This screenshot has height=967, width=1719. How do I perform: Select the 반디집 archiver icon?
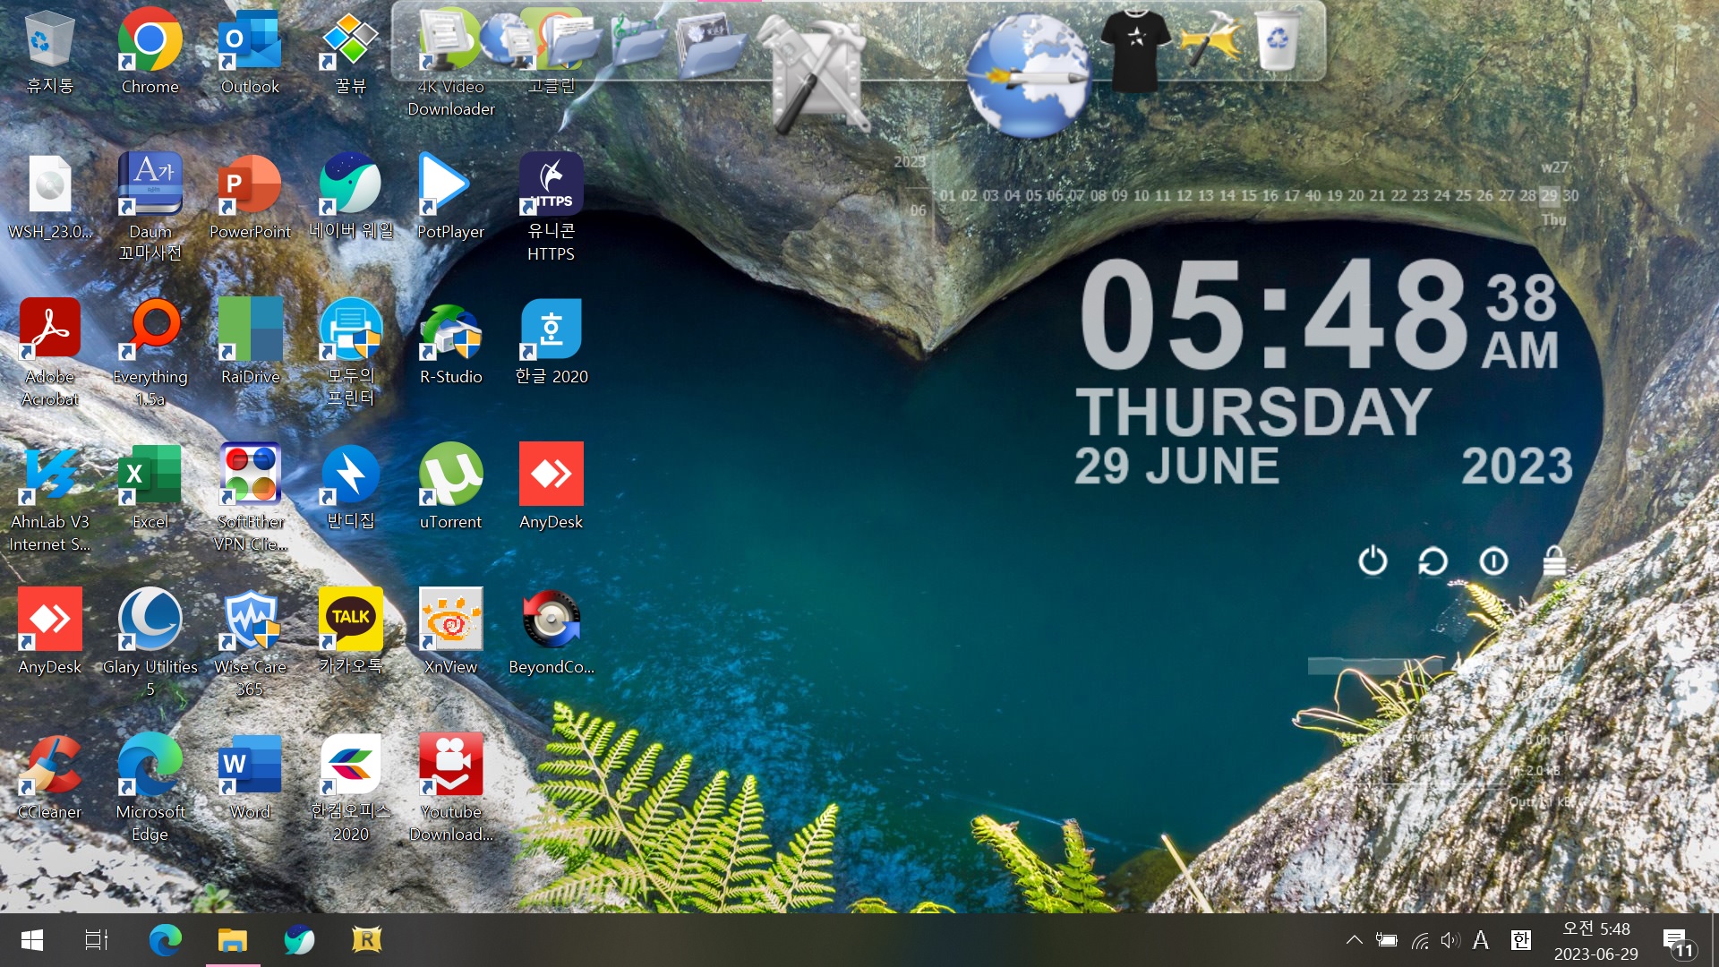pyautogui.click(x=350, y=487)
